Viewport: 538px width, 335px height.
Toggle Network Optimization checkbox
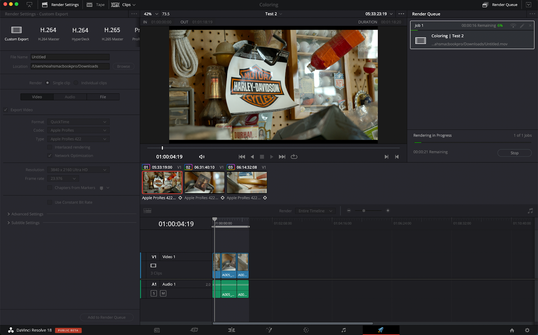point(50,156)
